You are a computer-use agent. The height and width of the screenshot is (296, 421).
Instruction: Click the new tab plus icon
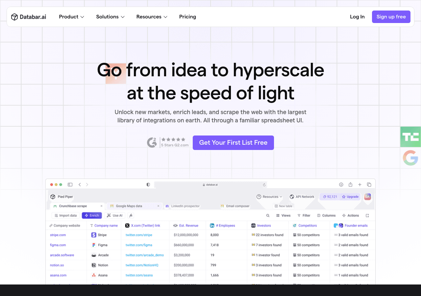click(360, 185)
